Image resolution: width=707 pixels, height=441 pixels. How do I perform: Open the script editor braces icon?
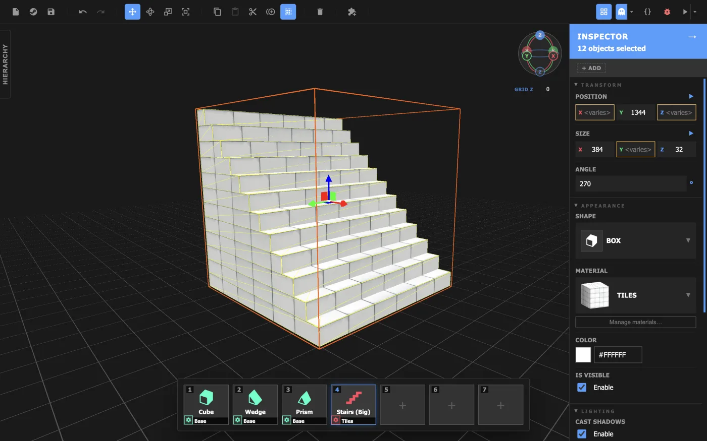coord(647,12)
